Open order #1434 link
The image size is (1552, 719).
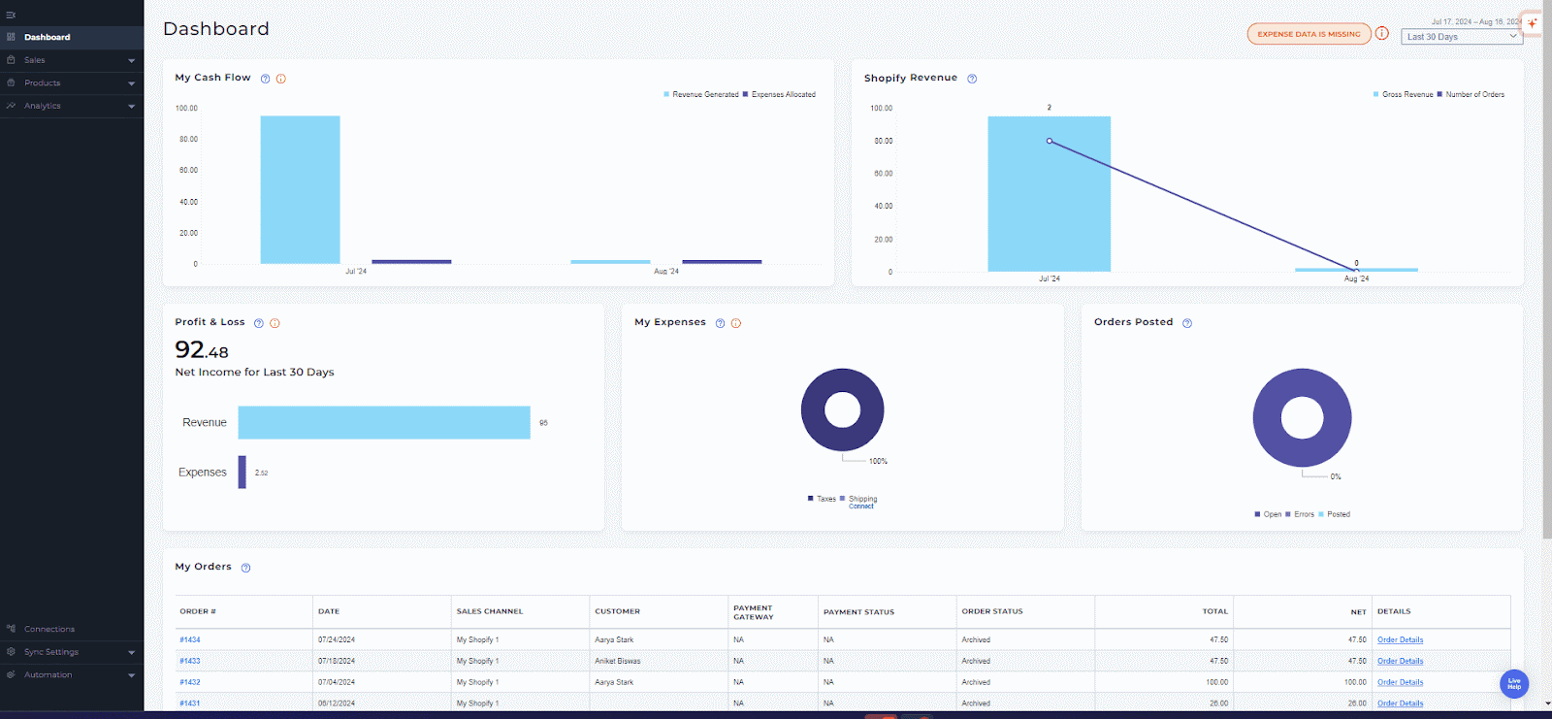coord(190,640)
